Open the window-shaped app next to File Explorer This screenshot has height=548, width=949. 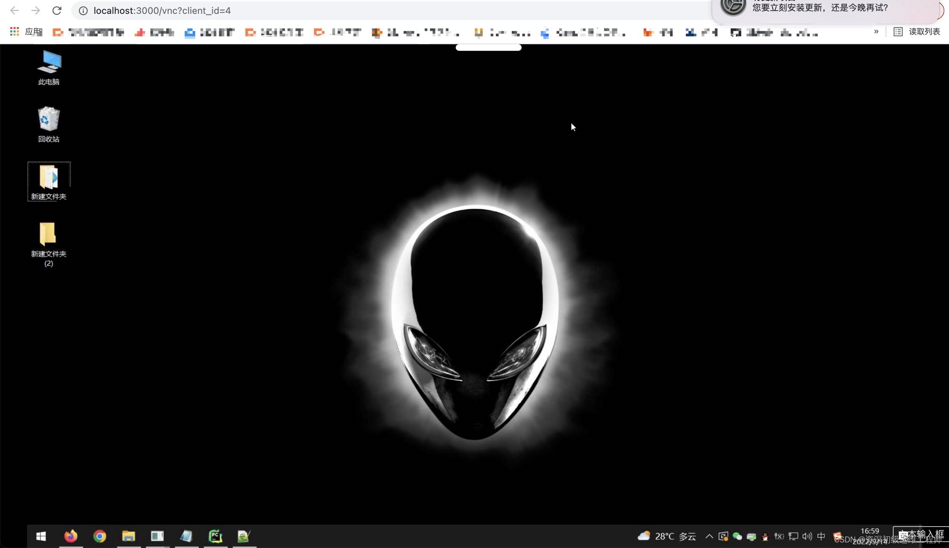157,536
